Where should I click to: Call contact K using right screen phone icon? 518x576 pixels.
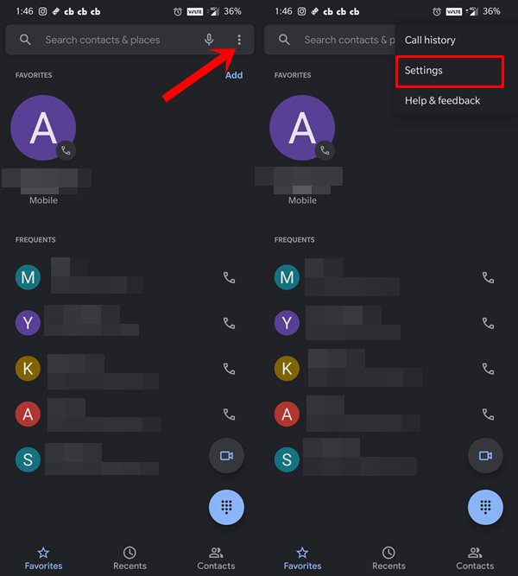click(x=488, y=369)
